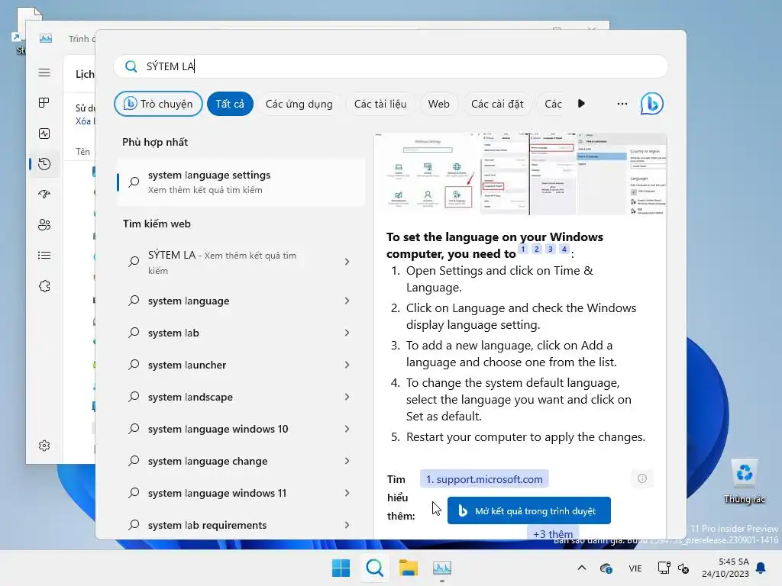Screen dimensions: 782x586
Task: Click the three-dot more options icon
Action: point(622,104)
